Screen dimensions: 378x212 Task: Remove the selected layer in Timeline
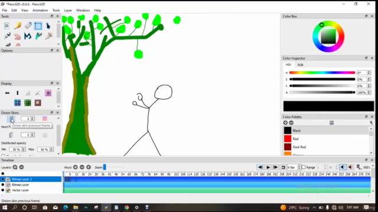[21, 167]
